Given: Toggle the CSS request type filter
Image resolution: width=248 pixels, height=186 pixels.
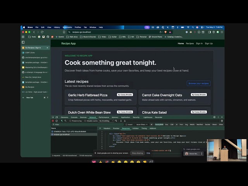Looking at the screenshot, I should point(172,125).
